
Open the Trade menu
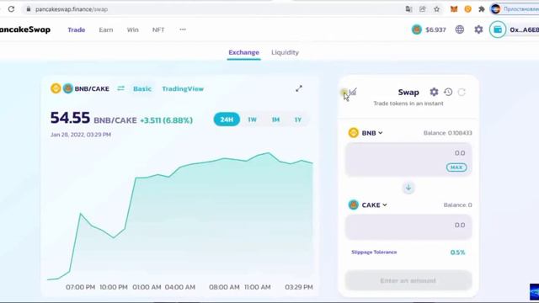point(77,30)
